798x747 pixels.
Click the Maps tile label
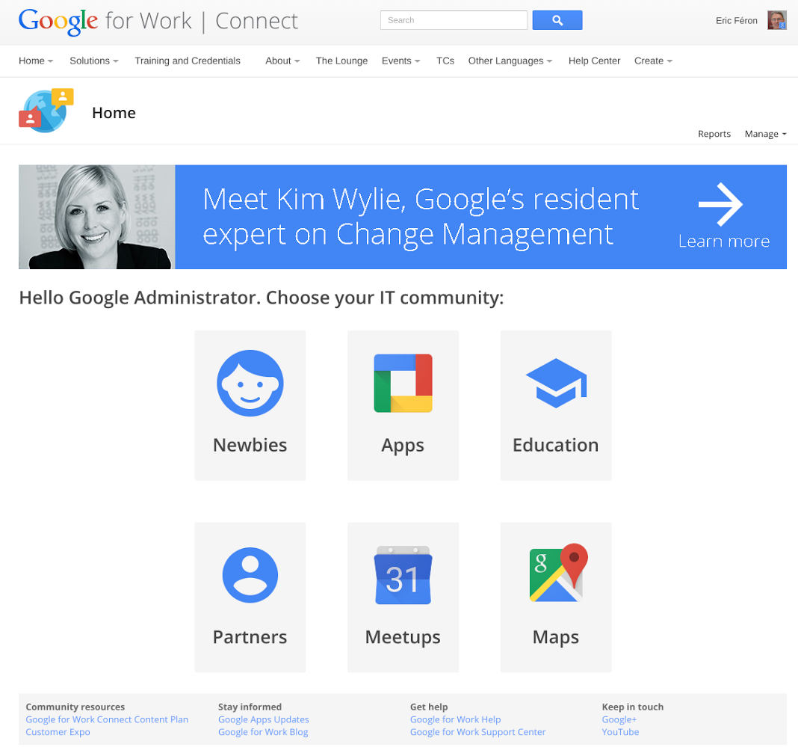coord(556,638)
